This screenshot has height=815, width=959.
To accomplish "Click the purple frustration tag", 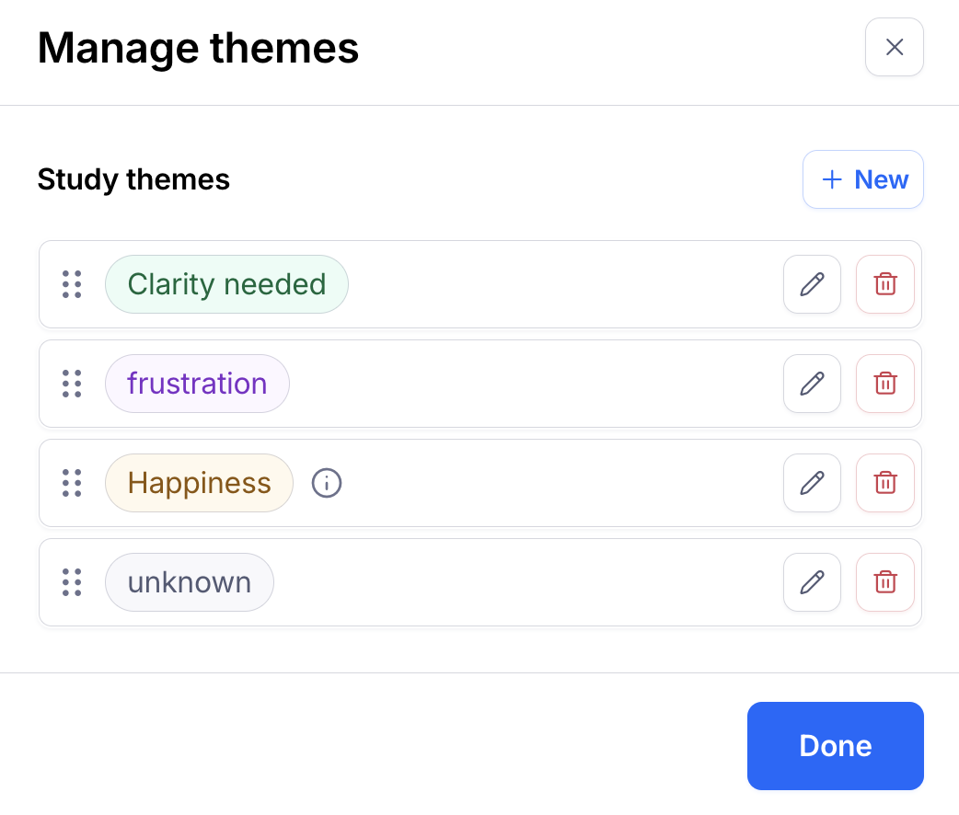I will click(x=197, y=384).
